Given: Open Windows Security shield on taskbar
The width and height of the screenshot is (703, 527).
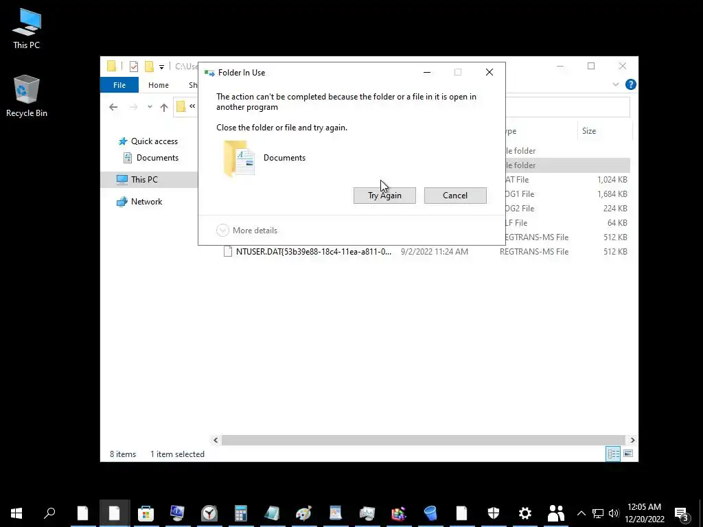Looking at the screenshot, I should 493,513.
